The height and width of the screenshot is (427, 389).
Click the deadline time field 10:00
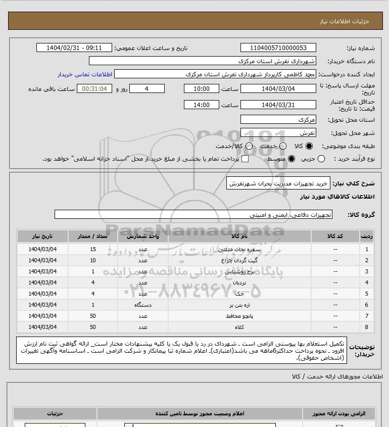pos(202,88)
